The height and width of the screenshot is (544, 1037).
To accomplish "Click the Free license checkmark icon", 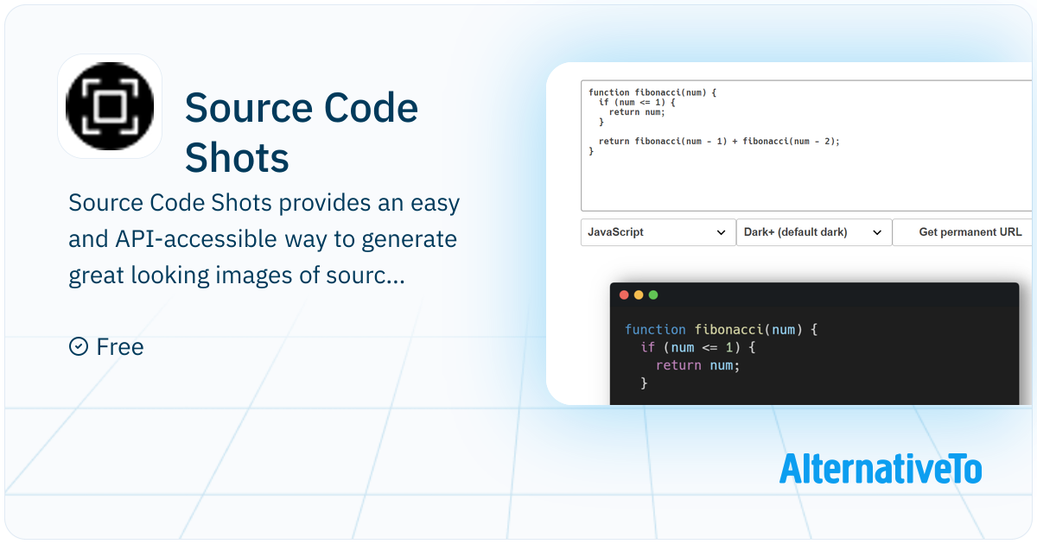I will pos(78,346).
